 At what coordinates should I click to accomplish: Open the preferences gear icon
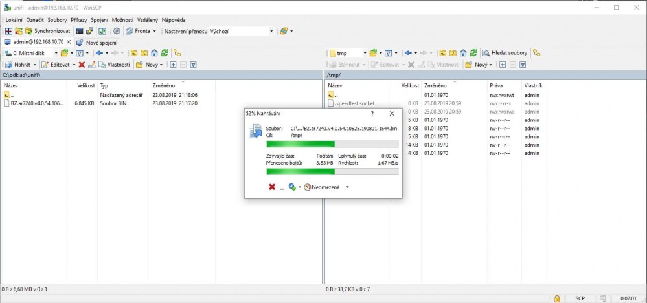point(117,31)
